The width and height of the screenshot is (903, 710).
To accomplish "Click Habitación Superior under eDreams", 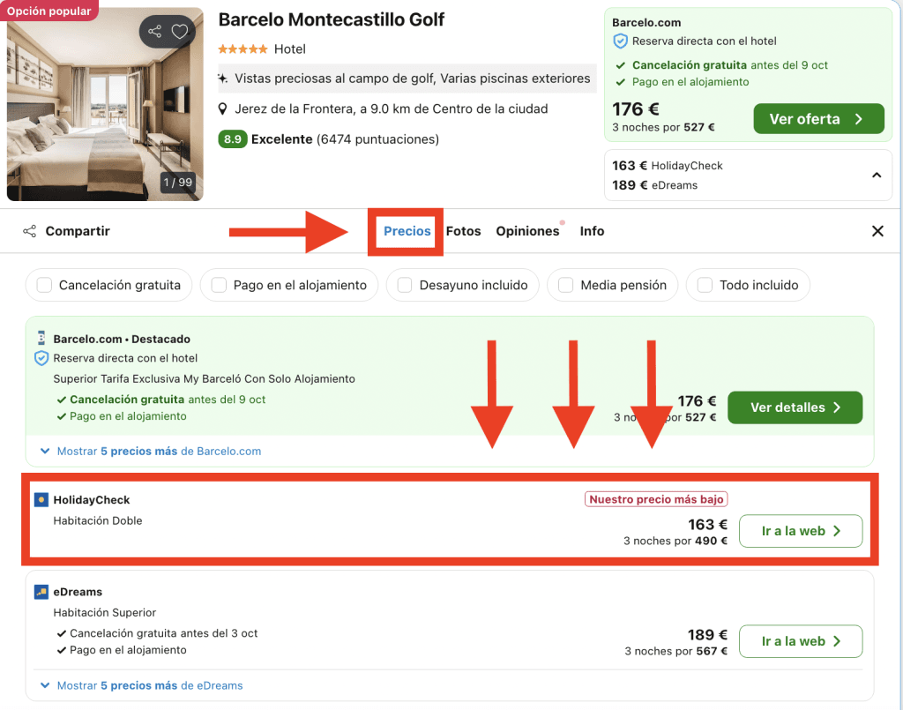I will click(x=104, y=613).
